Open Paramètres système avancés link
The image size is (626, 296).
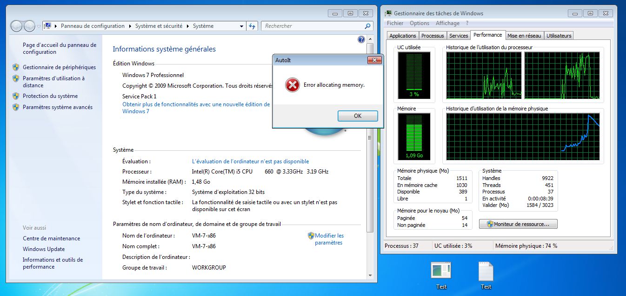[58, 107]
